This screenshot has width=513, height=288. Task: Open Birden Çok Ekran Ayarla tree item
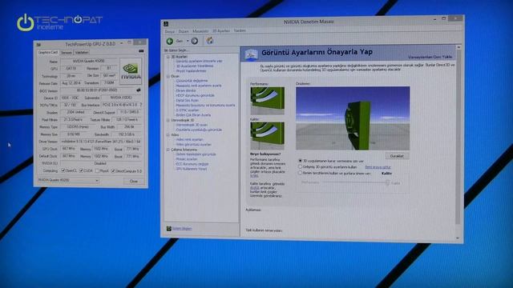(x=193, y=115)
